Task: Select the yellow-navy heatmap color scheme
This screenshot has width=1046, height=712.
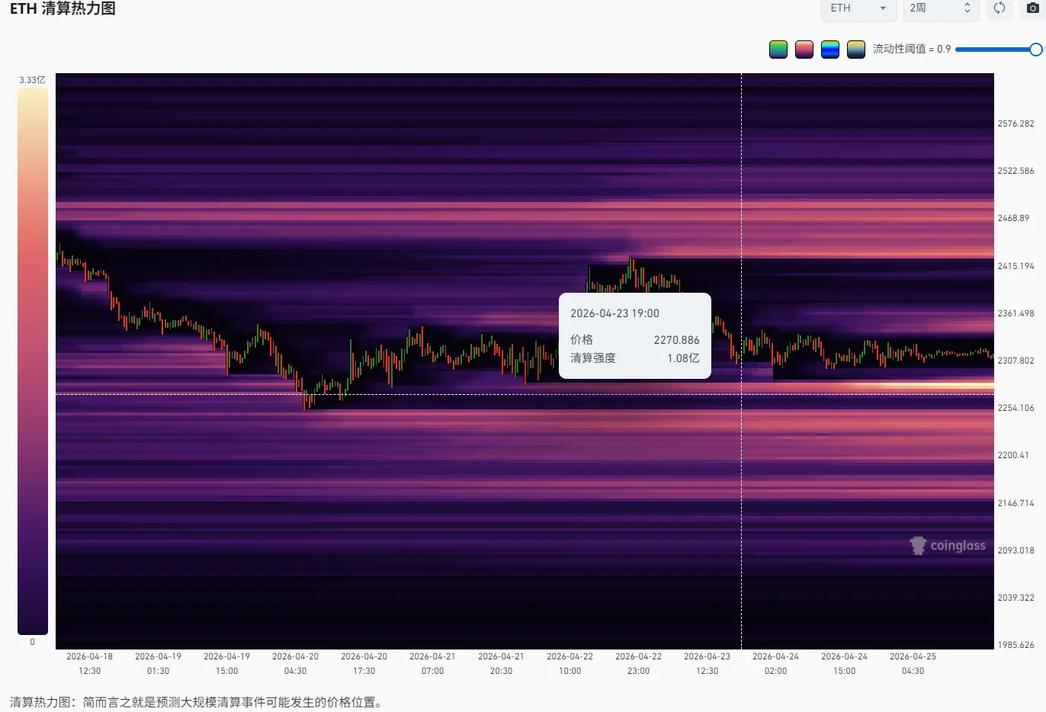Action: 856,50
